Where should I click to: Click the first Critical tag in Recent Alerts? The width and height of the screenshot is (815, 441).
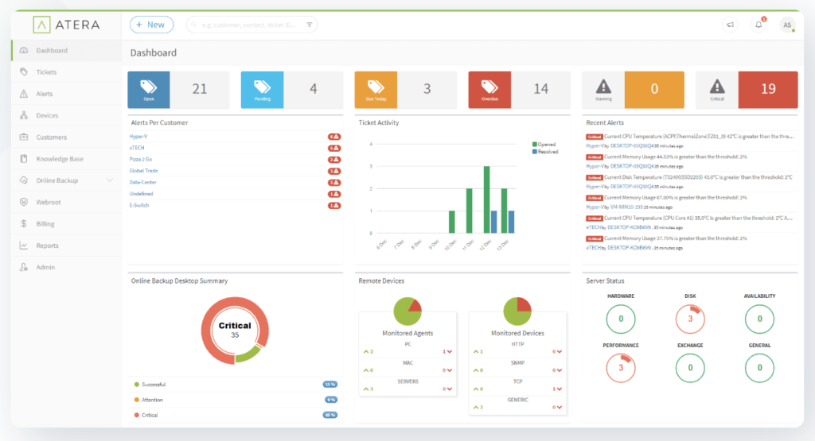point(594,137)
